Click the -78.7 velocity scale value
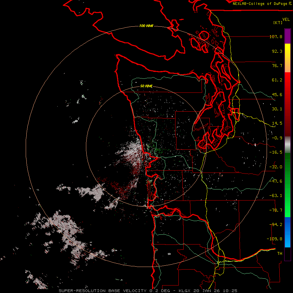This screenshot has width=293, height=293. (x=276, y=210)
